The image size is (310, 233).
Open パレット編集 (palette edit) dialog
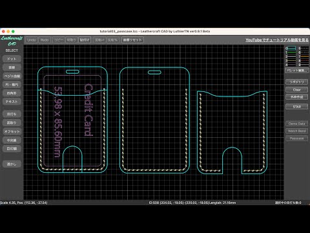297,71
